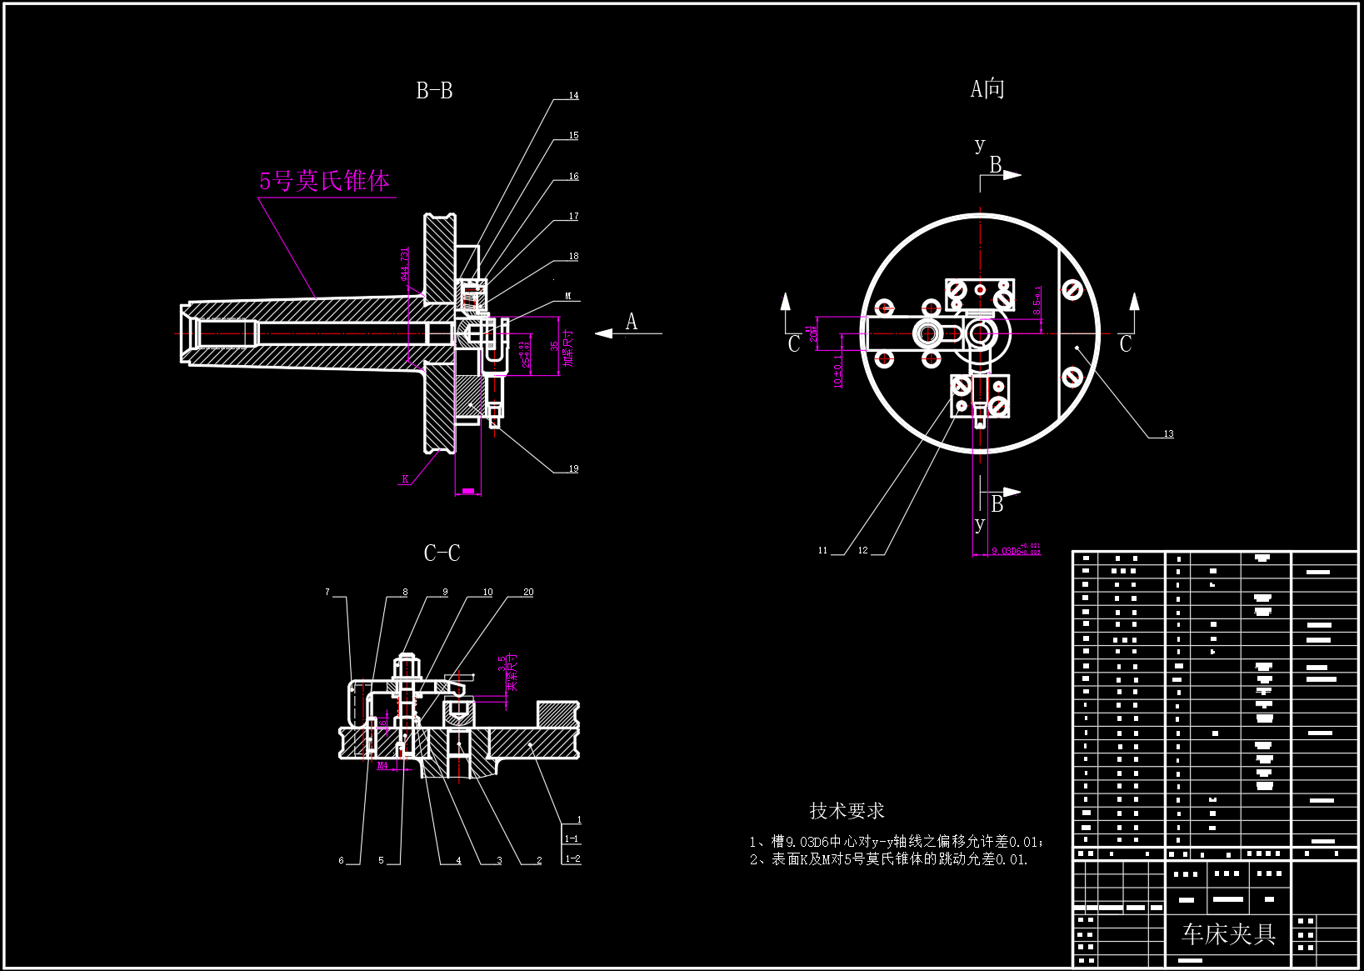Screen dimensions: 1364x971
Task: Click part balloon number 6
Action: point(341,861)
